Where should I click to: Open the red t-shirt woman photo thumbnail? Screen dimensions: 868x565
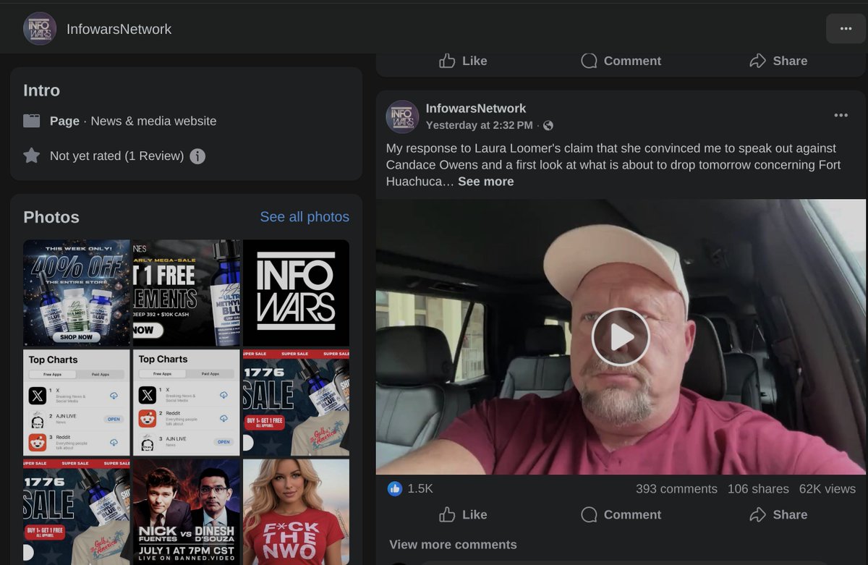click(x=296, y=511)
